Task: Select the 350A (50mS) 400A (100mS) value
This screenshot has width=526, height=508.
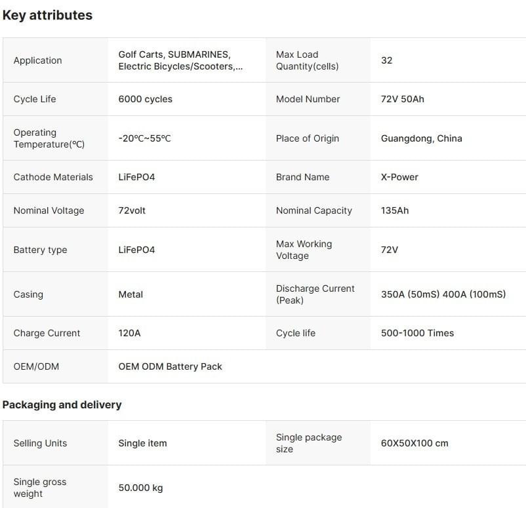Action: click(443, 294)
